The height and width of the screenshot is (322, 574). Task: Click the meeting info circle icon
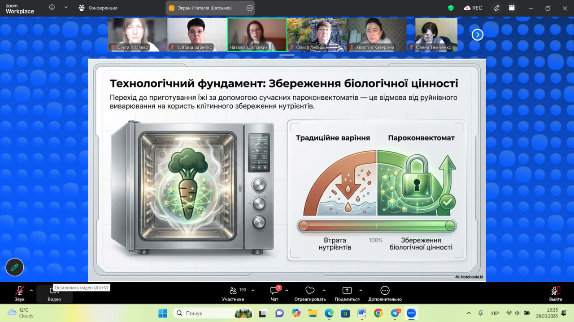(x=52, y=8)
